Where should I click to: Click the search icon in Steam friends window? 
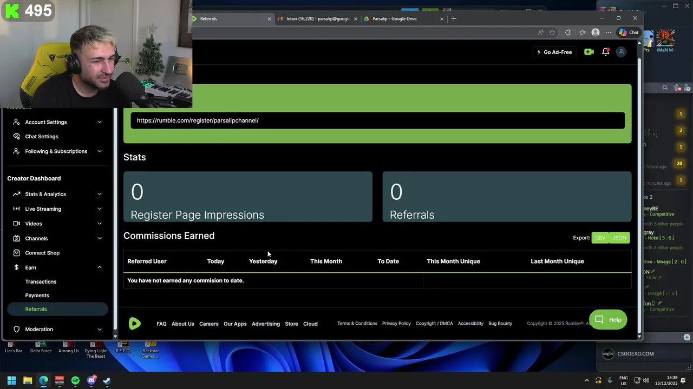coord(665,88)
